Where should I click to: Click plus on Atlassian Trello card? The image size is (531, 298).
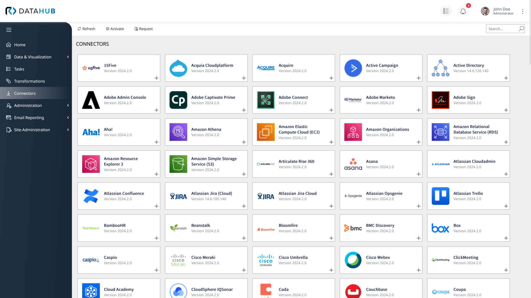pos(506,206)
